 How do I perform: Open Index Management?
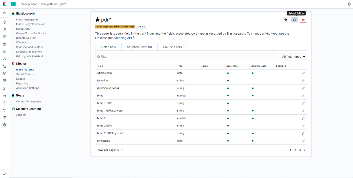point(28,19)
